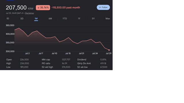Click the Mkt cap label
This screenshot has width=184, height=103.
point(46,60)
